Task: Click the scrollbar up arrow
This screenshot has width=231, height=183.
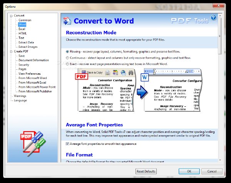Action: point(220,15)
